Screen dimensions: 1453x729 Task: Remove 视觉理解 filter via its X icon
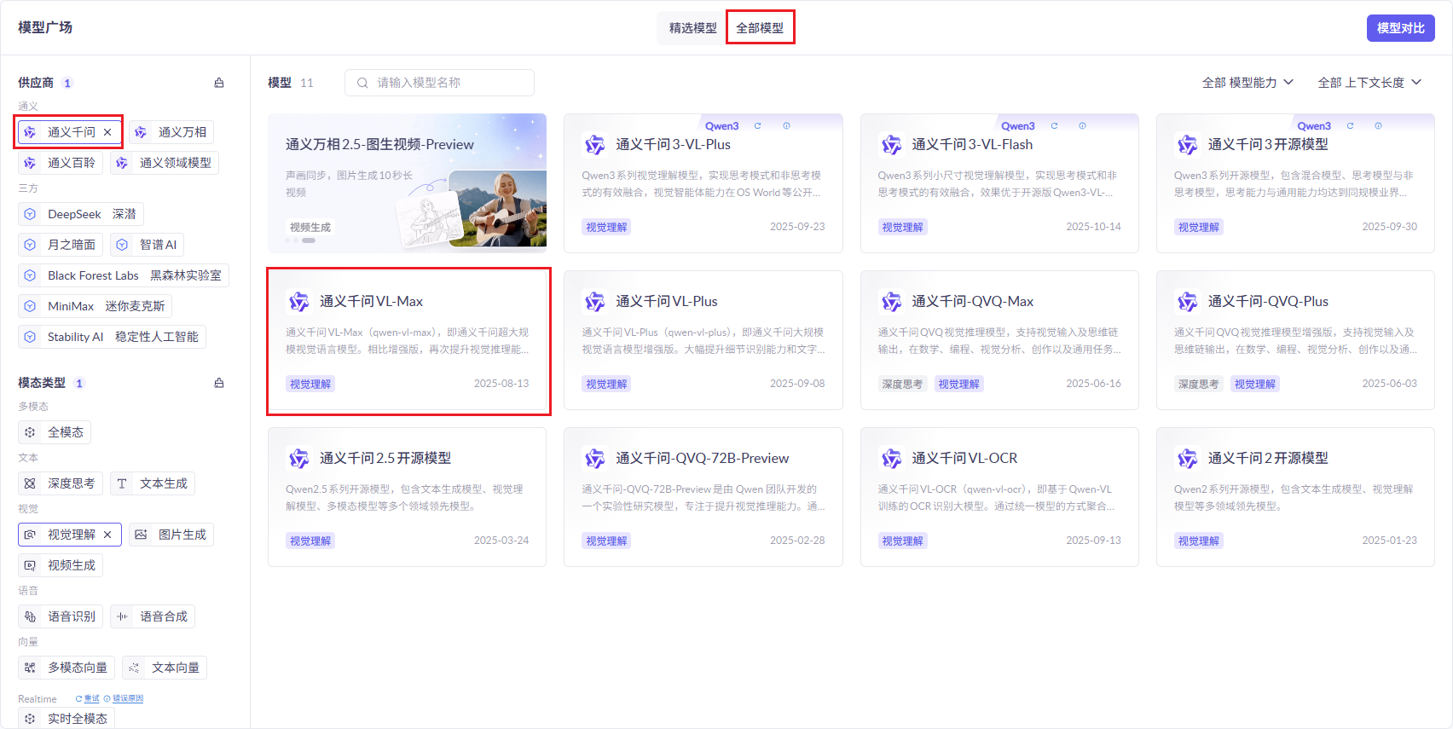[107, 535]
